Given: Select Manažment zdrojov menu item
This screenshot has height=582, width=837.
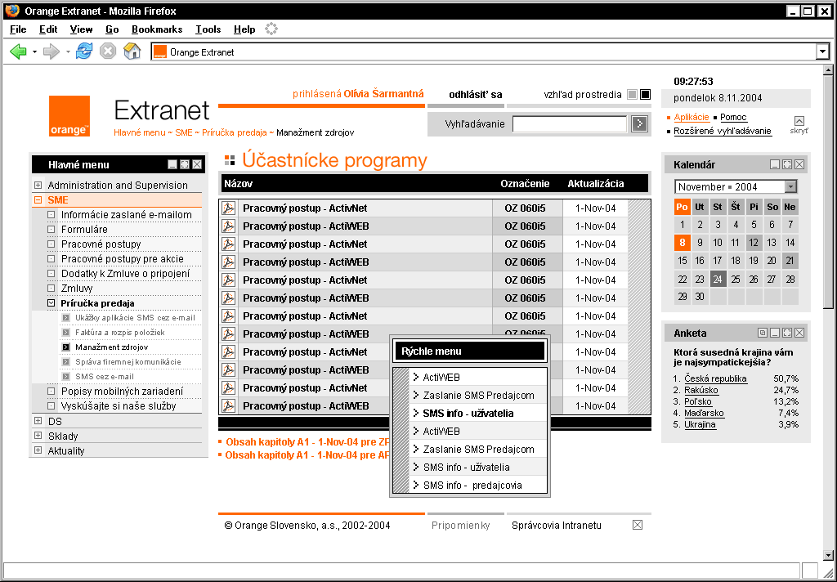Looking at the screenshot, I should 111,347.
